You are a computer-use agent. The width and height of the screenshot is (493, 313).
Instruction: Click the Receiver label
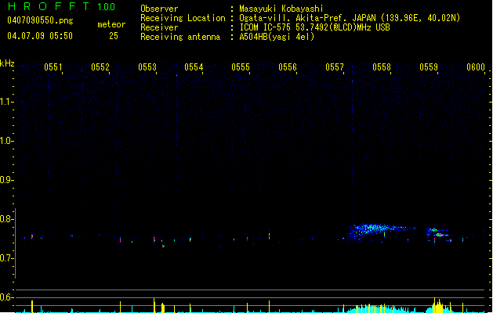click(x=159, y=27)
